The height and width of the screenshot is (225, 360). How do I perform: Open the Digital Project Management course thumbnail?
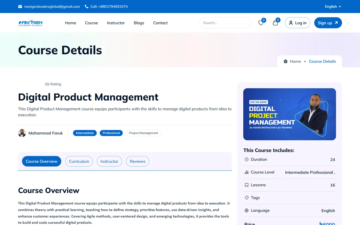[x=290, y=114]
